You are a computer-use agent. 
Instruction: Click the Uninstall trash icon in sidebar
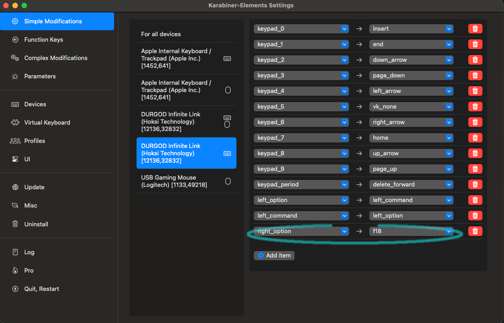[x=15, y=224]
